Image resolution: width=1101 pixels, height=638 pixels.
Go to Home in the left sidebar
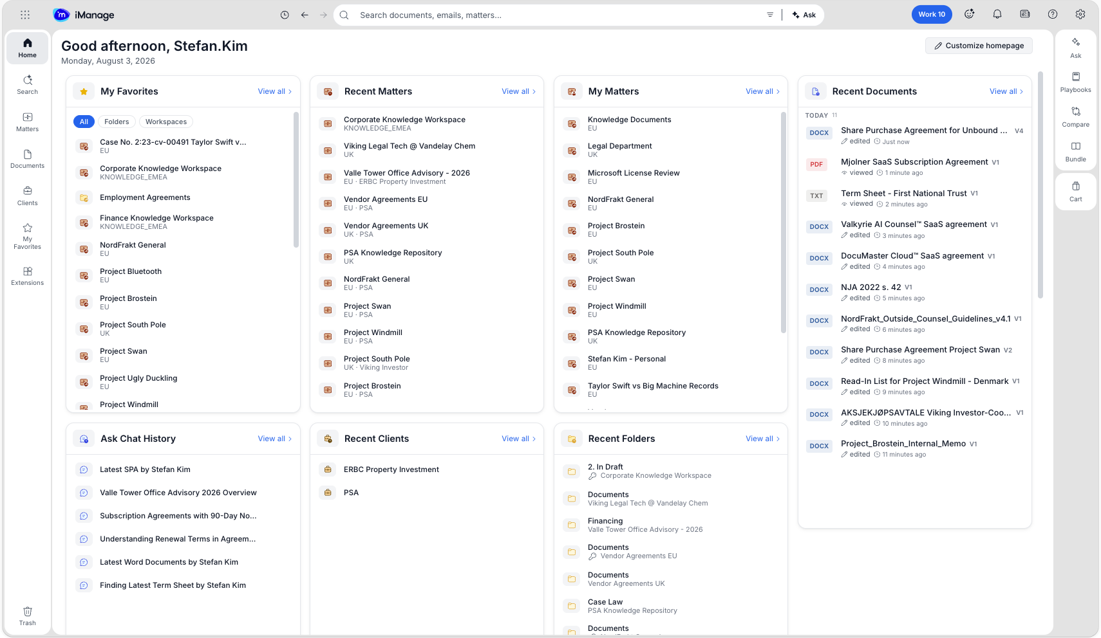(28, 48)
